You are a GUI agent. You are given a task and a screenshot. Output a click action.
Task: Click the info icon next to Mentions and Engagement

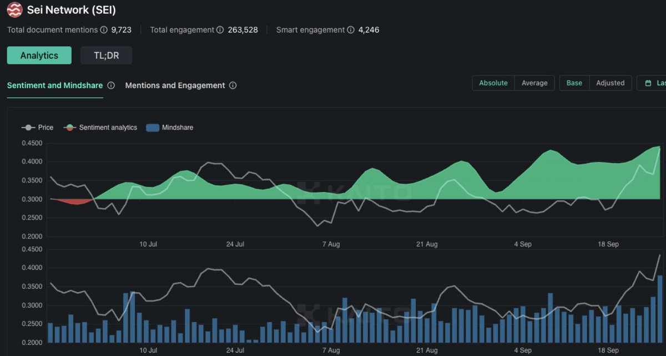point(234,85)
